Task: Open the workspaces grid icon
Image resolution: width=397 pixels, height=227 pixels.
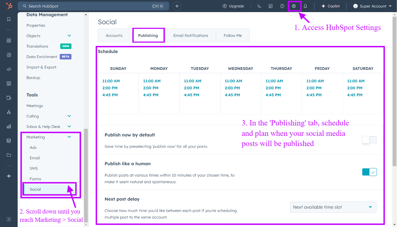Action: pos(9,40)
